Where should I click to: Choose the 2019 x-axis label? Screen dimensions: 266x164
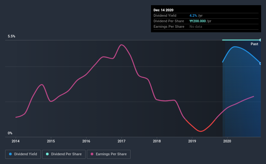click(192, 141)
